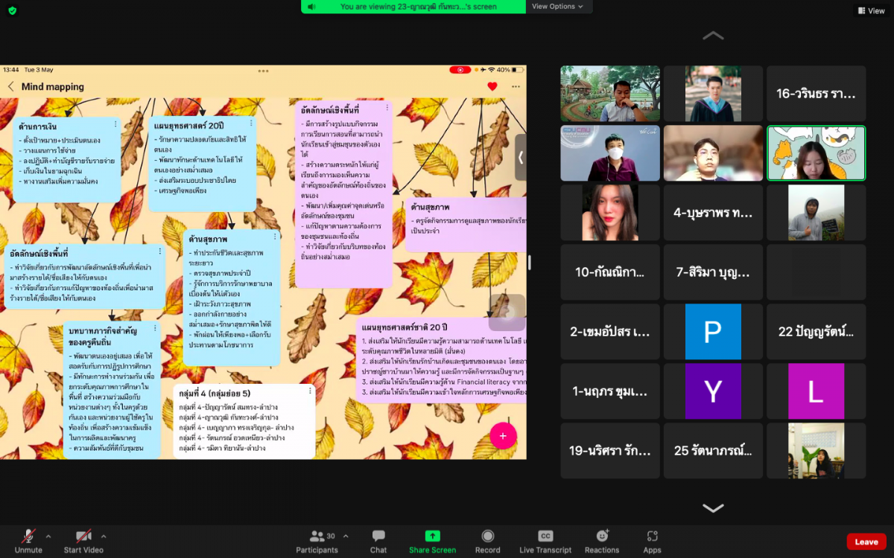Toggle Live Transcript captions

[x=545, y=541]
